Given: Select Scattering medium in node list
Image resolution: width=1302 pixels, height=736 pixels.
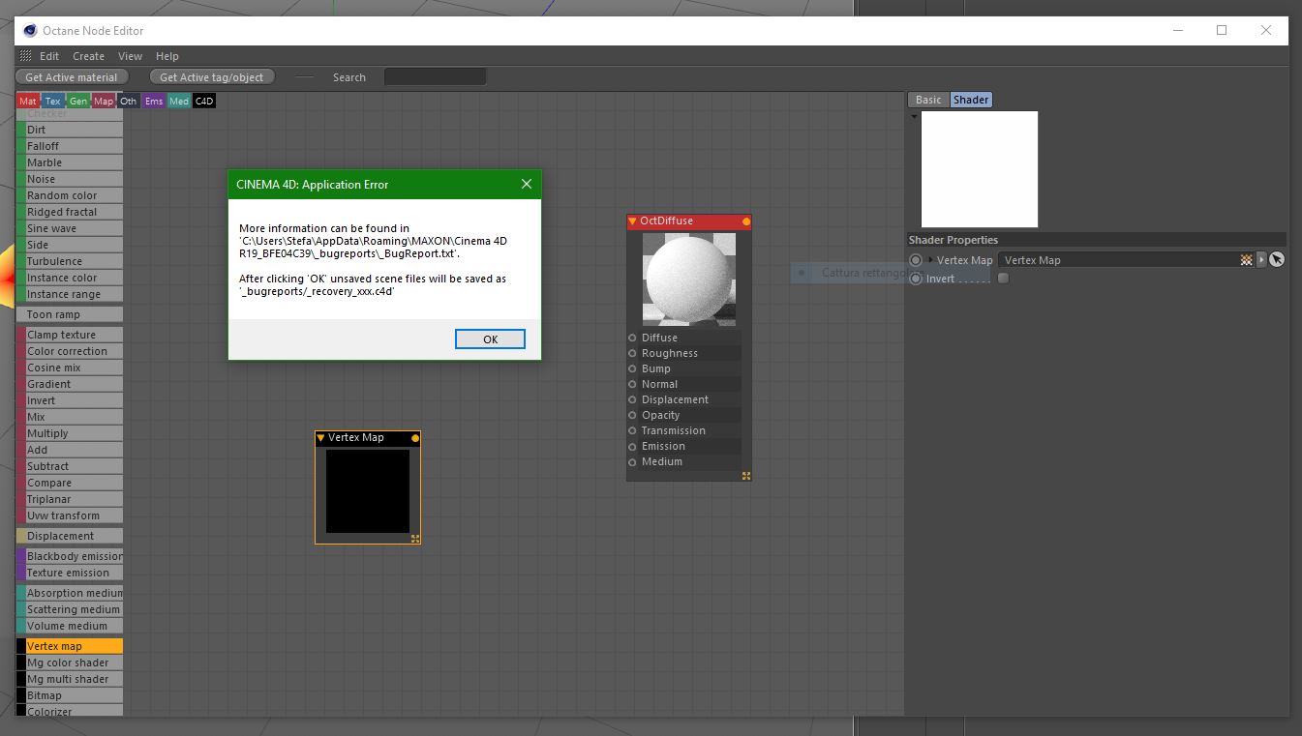Looking at the screenshot, I should 70,609.
